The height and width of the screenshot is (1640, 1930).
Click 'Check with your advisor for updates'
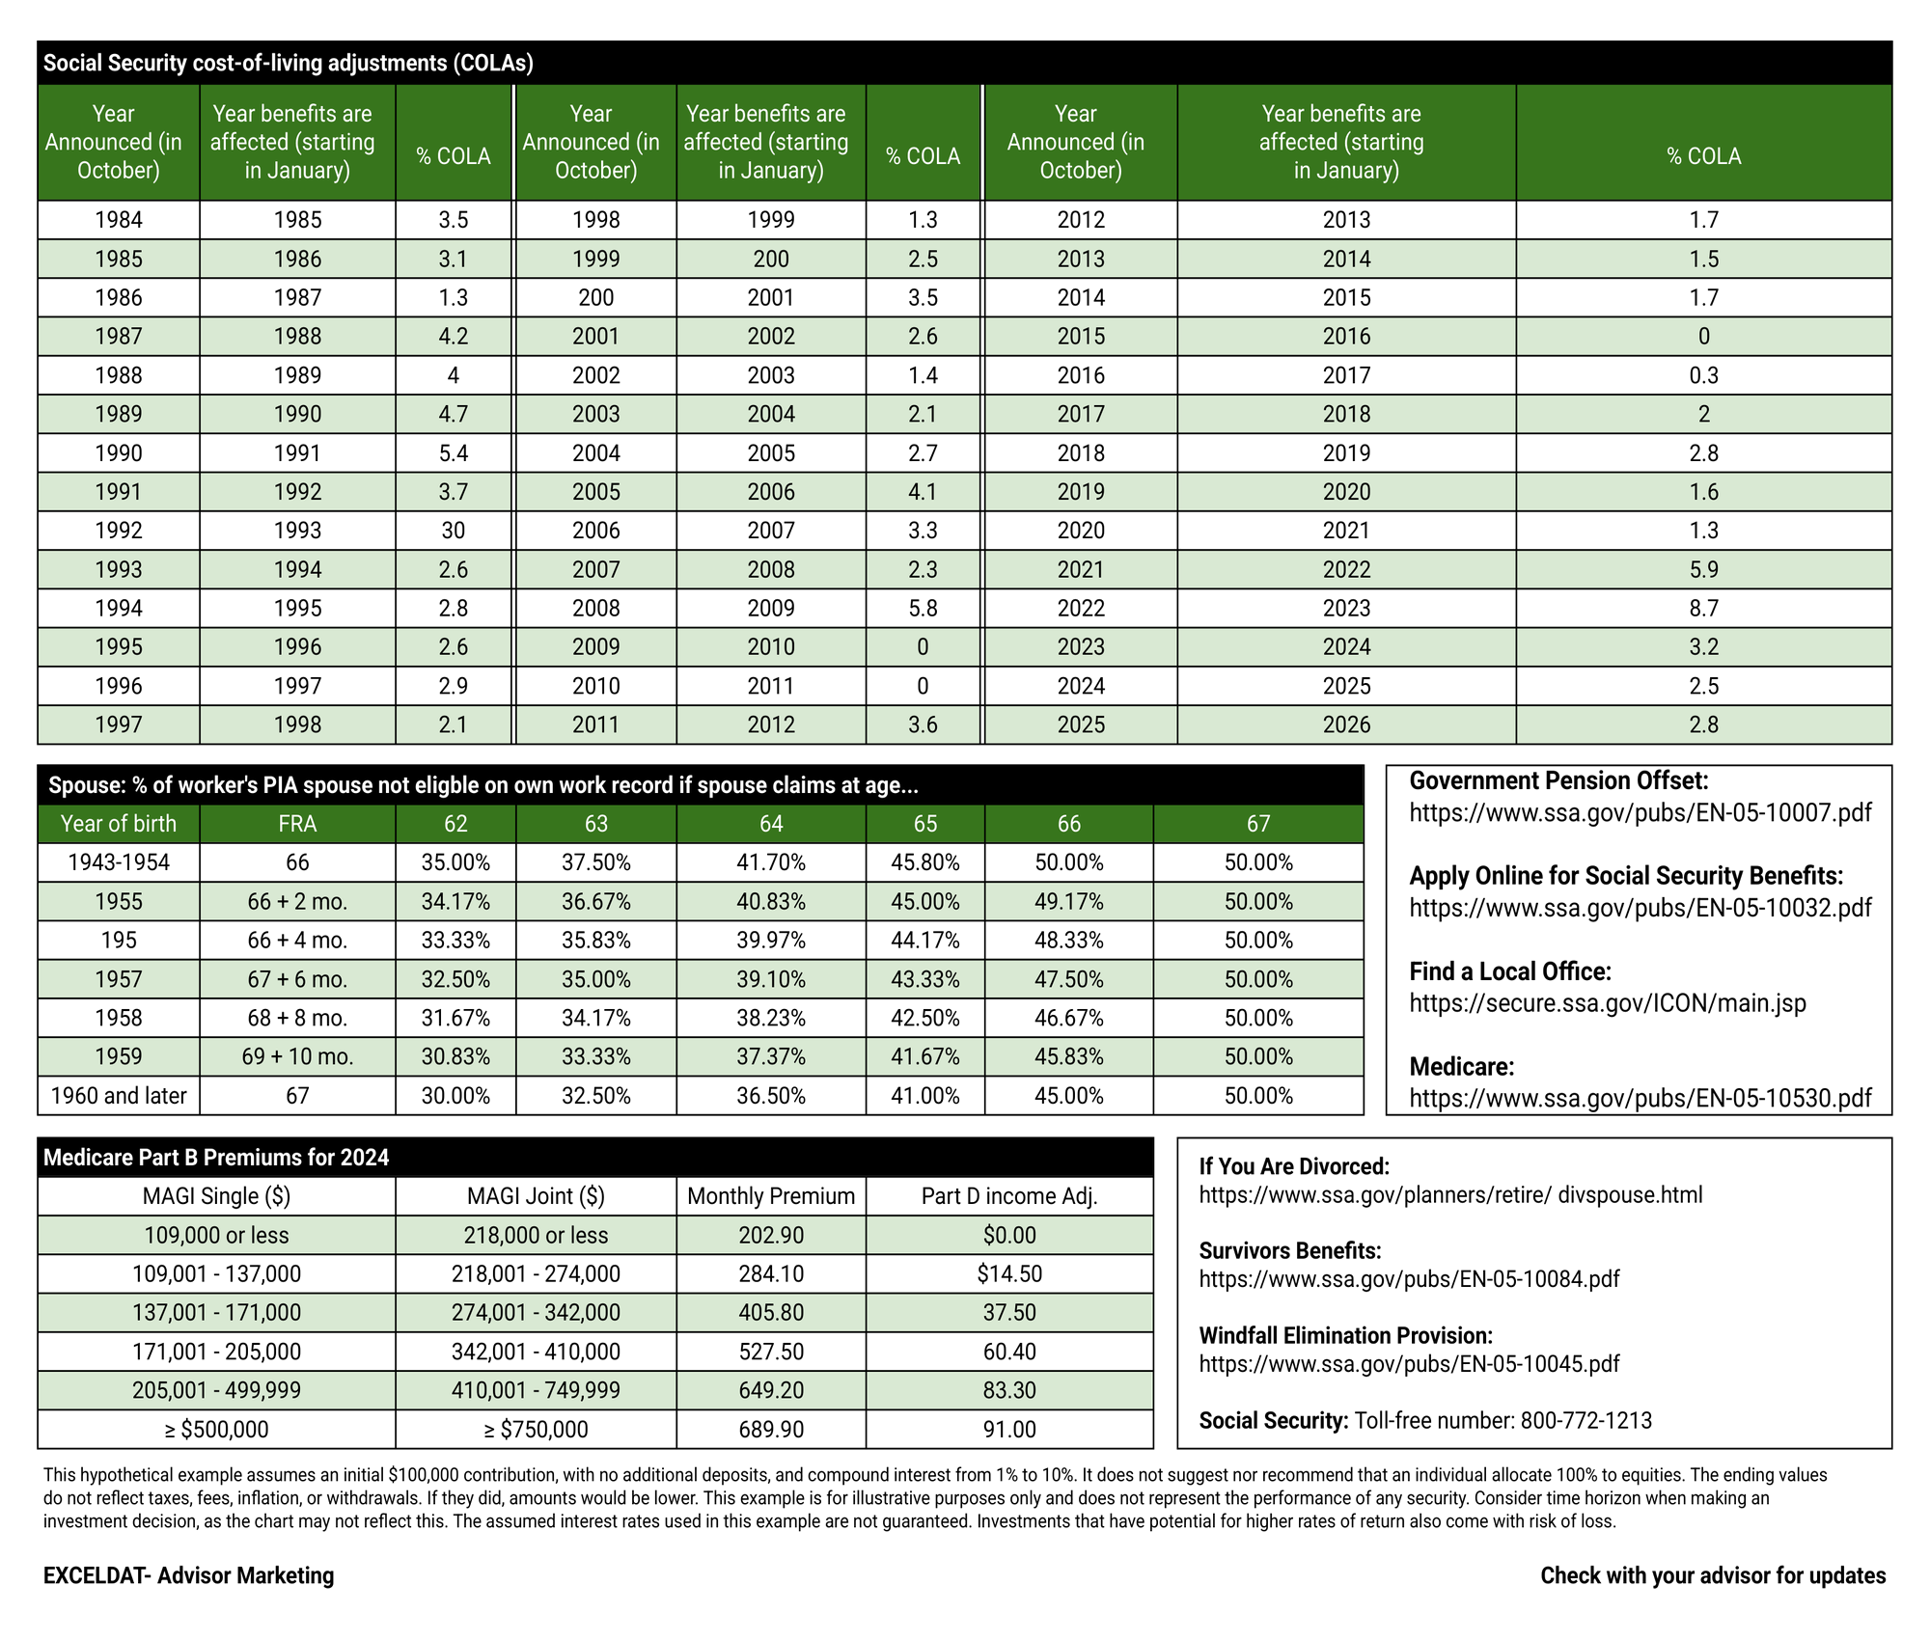(x=1712, y=1576)
